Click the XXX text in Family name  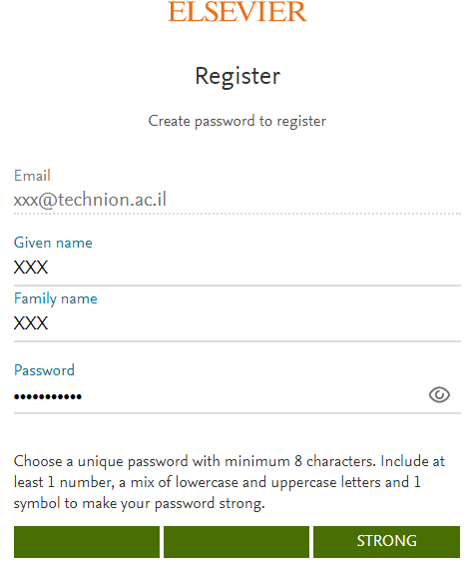31,323
